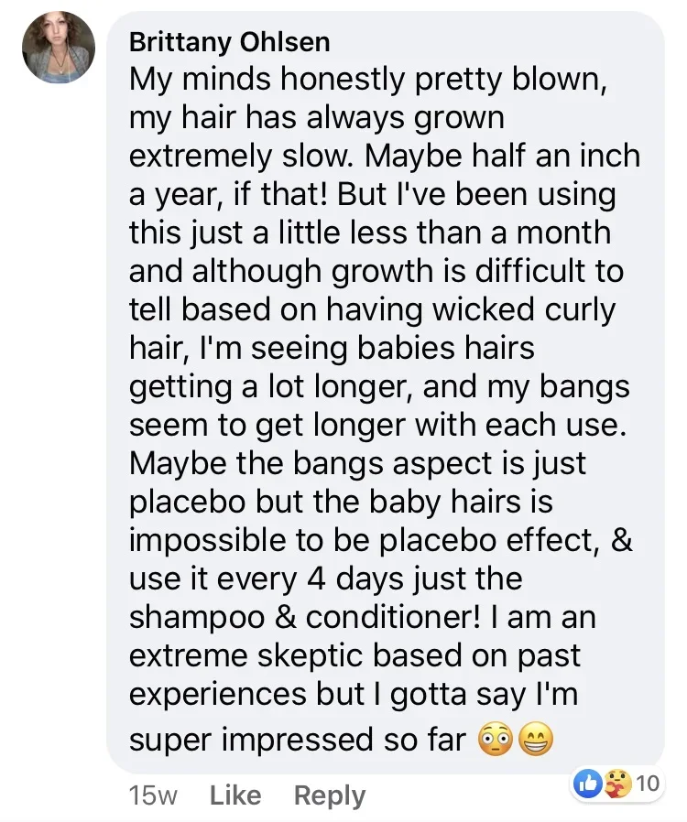
Task: Click the word "month" in the comment
Action: [562, 233]
